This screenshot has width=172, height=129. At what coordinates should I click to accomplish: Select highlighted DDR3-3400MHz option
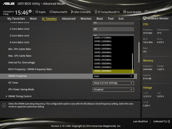tap(113, 71)
